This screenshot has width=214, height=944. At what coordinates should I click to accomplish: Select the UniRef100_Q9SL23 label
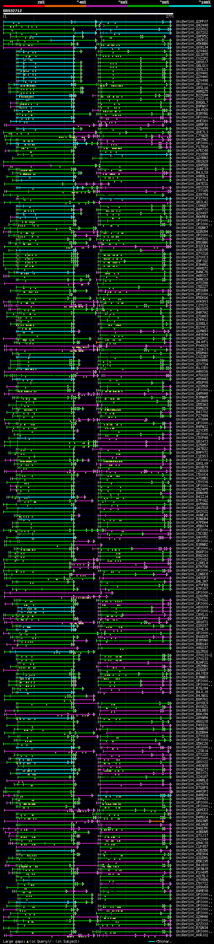point(192,69)
